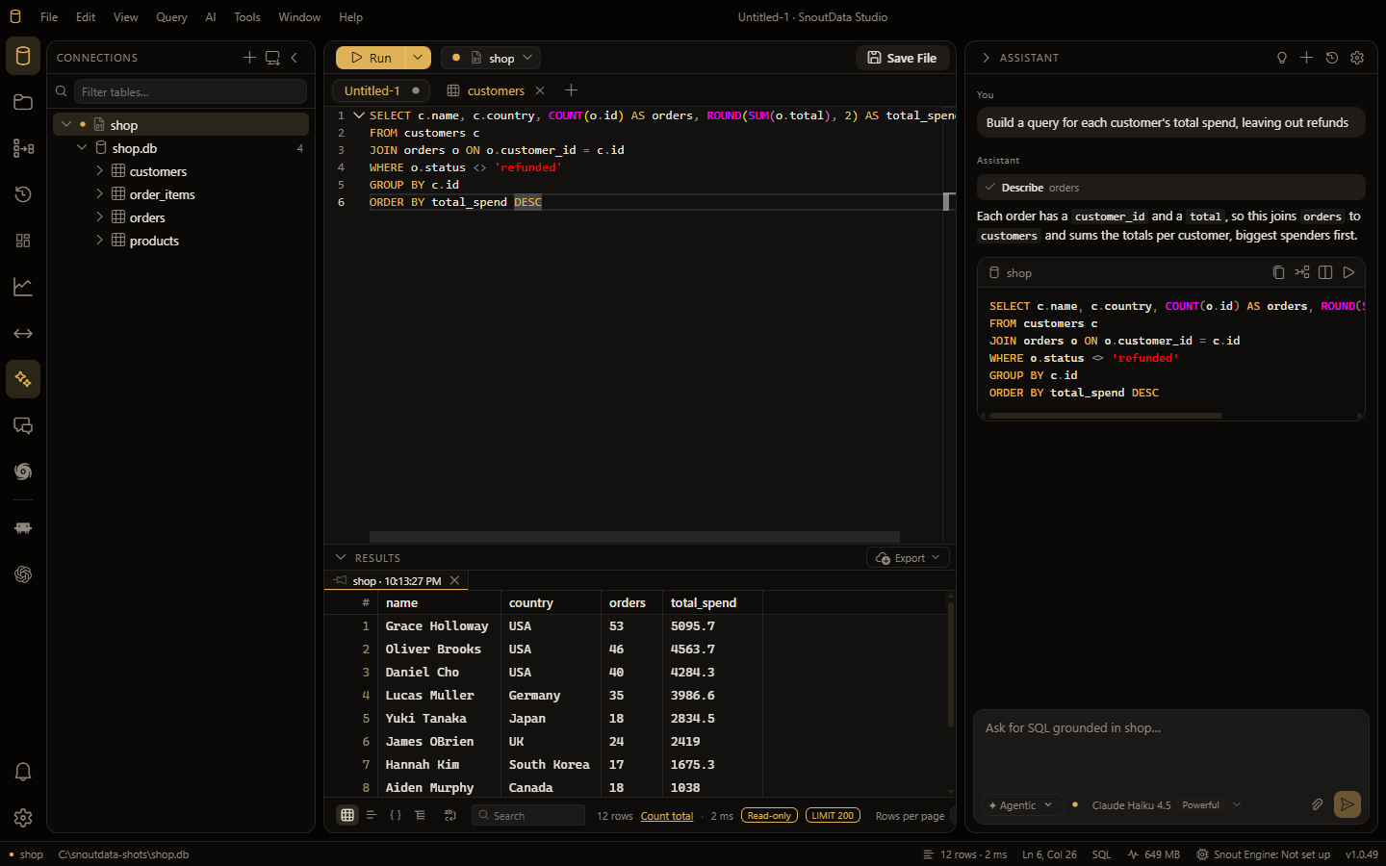This screenshot has width=1386, height=866.
Task: Switch results to tree view
Action: pyautogui.click(x=421, y=815)
